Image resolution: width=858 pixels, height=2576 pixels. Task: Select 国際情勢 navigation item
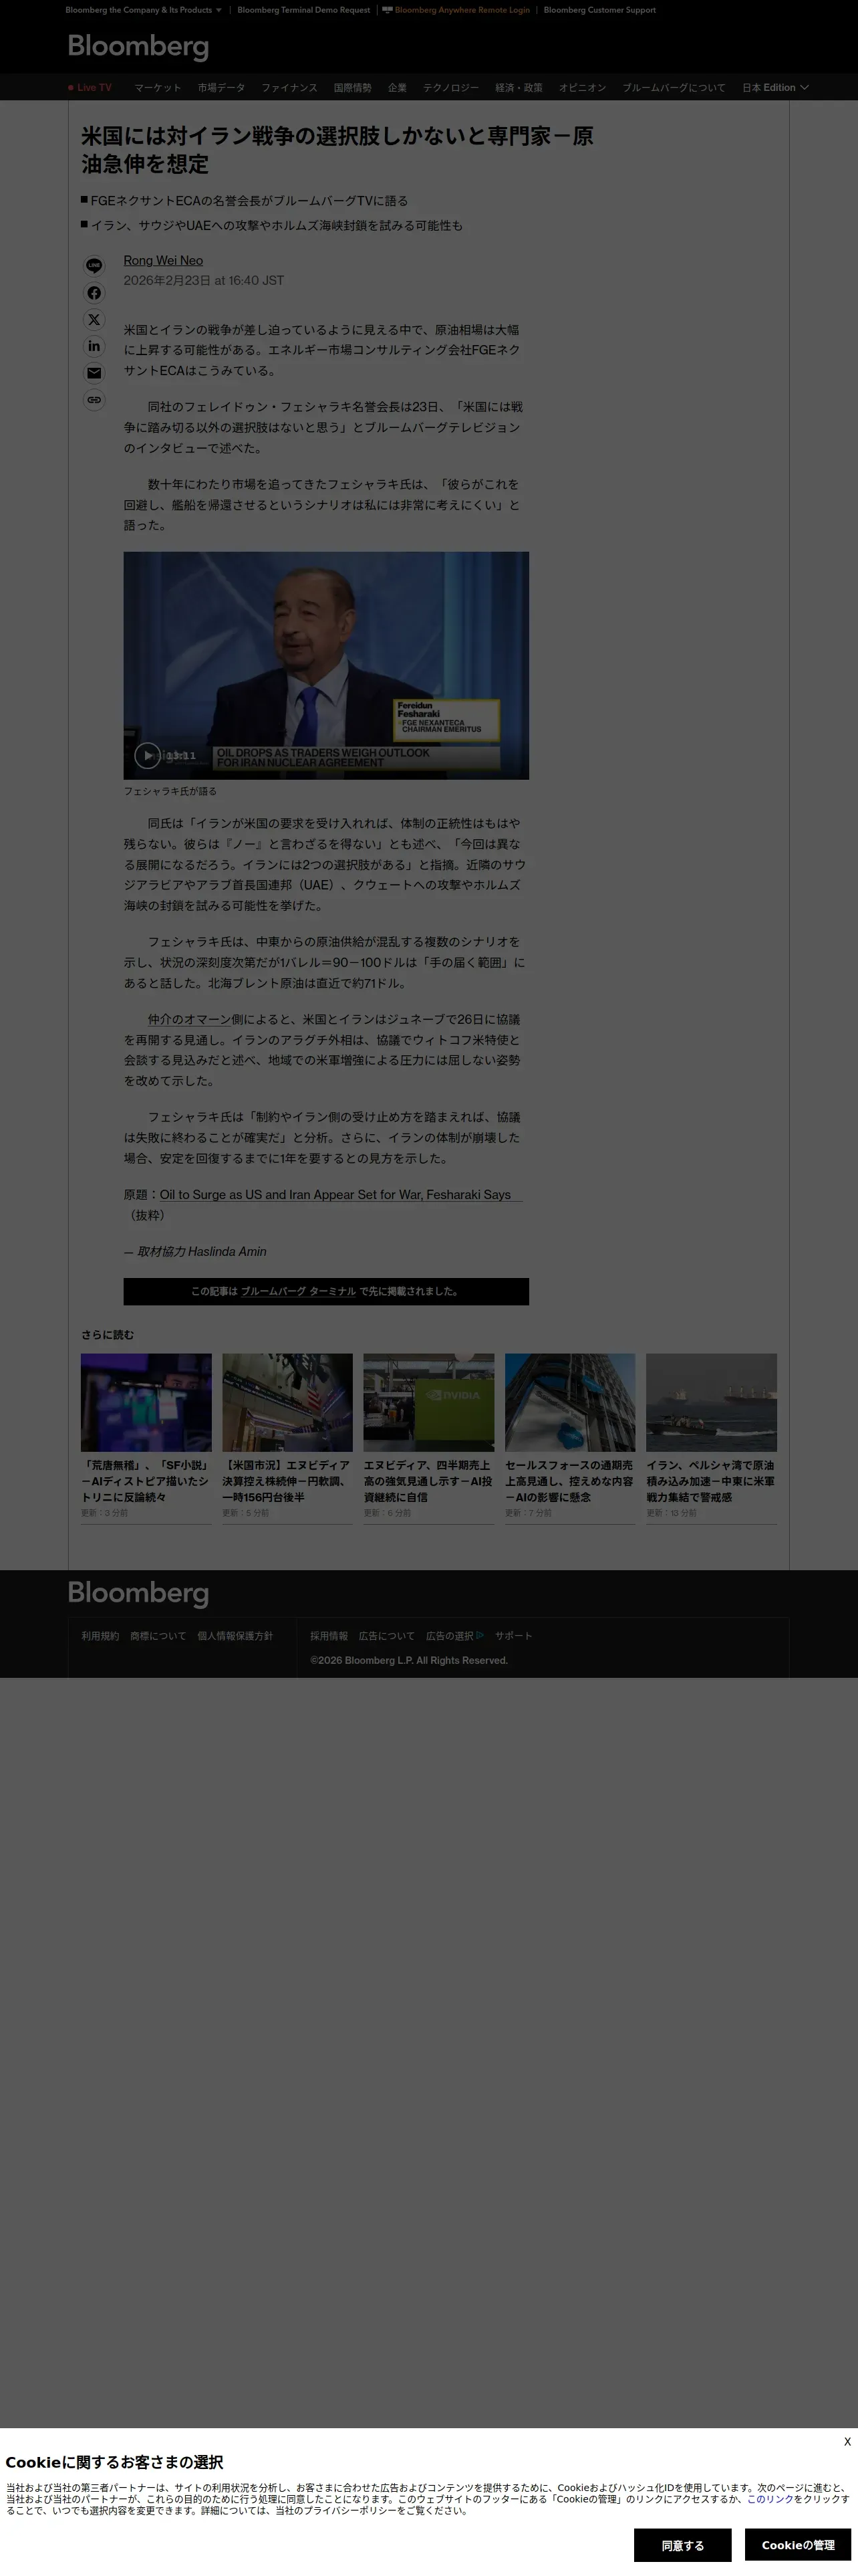click(x=353, y=88)
